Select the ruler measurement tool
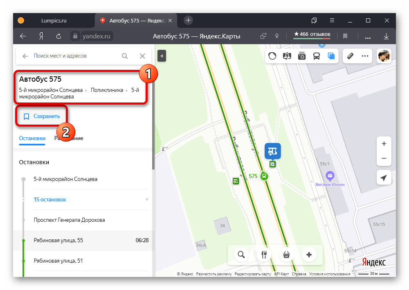 tap(350, 56)
